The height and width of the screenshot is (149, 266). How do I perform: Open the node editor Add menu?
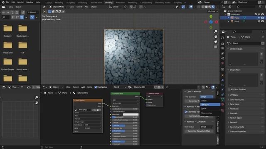pos(83,87)
